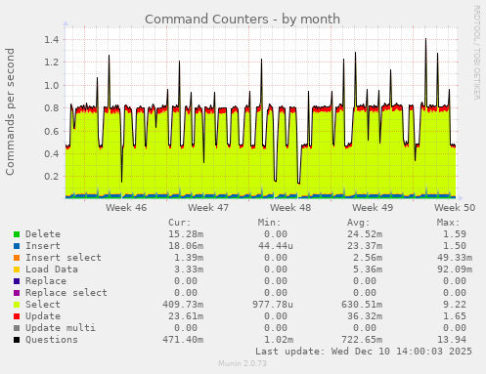Click the red Update legend swatch
Viewport: 486px width, 374px height.
(x=17, y=316)
